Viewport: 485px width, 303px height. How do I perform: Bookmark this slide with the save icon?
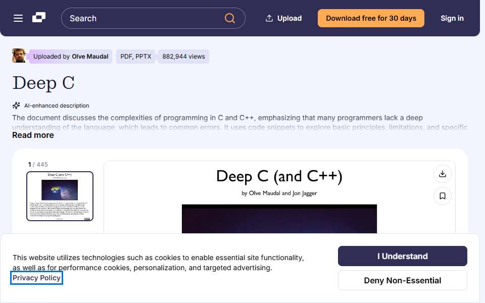pyautogui.click(x=443, y=196)
